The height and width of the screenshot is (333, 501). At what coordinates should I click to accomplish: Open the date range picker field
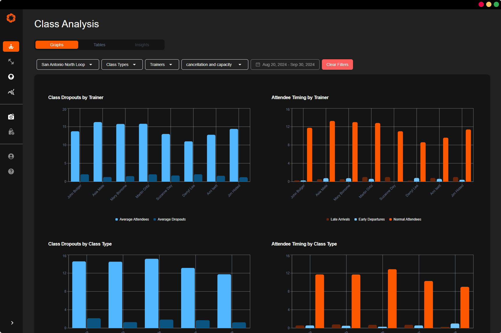(x=285, y=65)
